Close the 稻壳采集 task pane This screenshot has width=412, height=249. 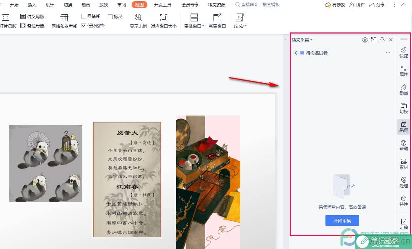pyautogui.click(x=391, y=40)
